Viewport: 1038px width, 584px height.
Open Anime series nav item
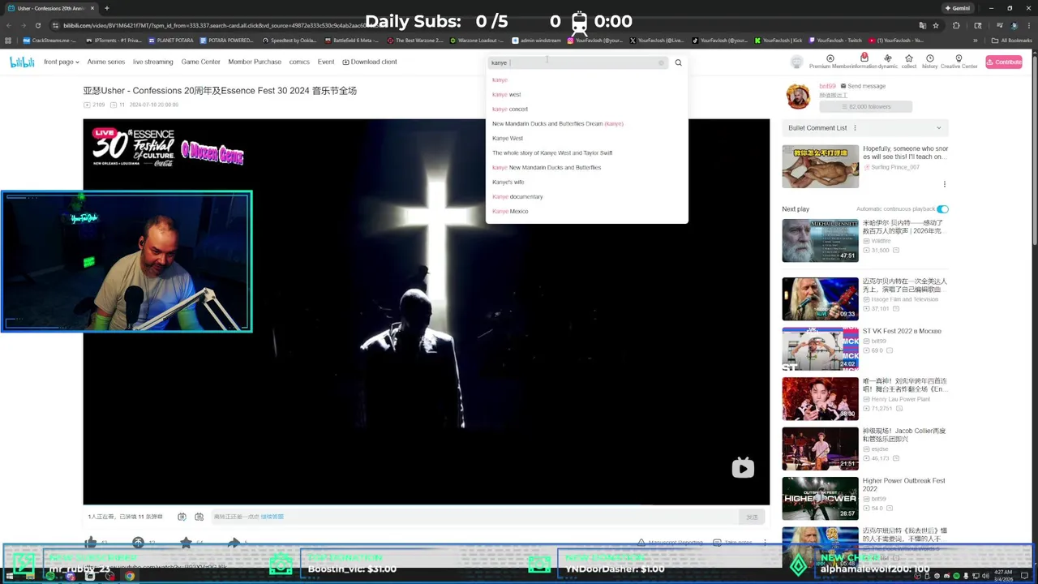(x=106, y=62)
